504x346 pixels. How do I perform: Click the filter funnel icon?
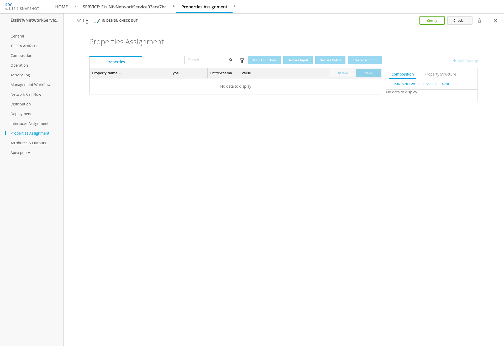point(242,60)
